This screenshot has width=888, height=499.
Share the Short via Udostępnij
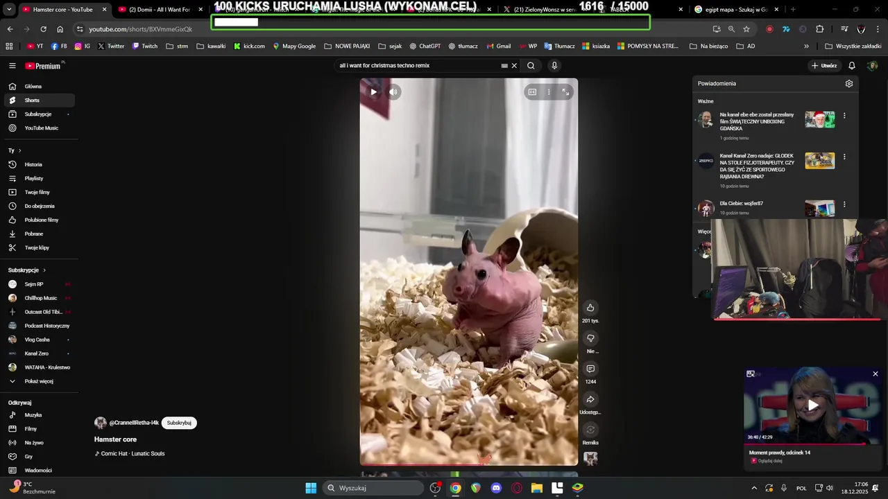[590, 399]
